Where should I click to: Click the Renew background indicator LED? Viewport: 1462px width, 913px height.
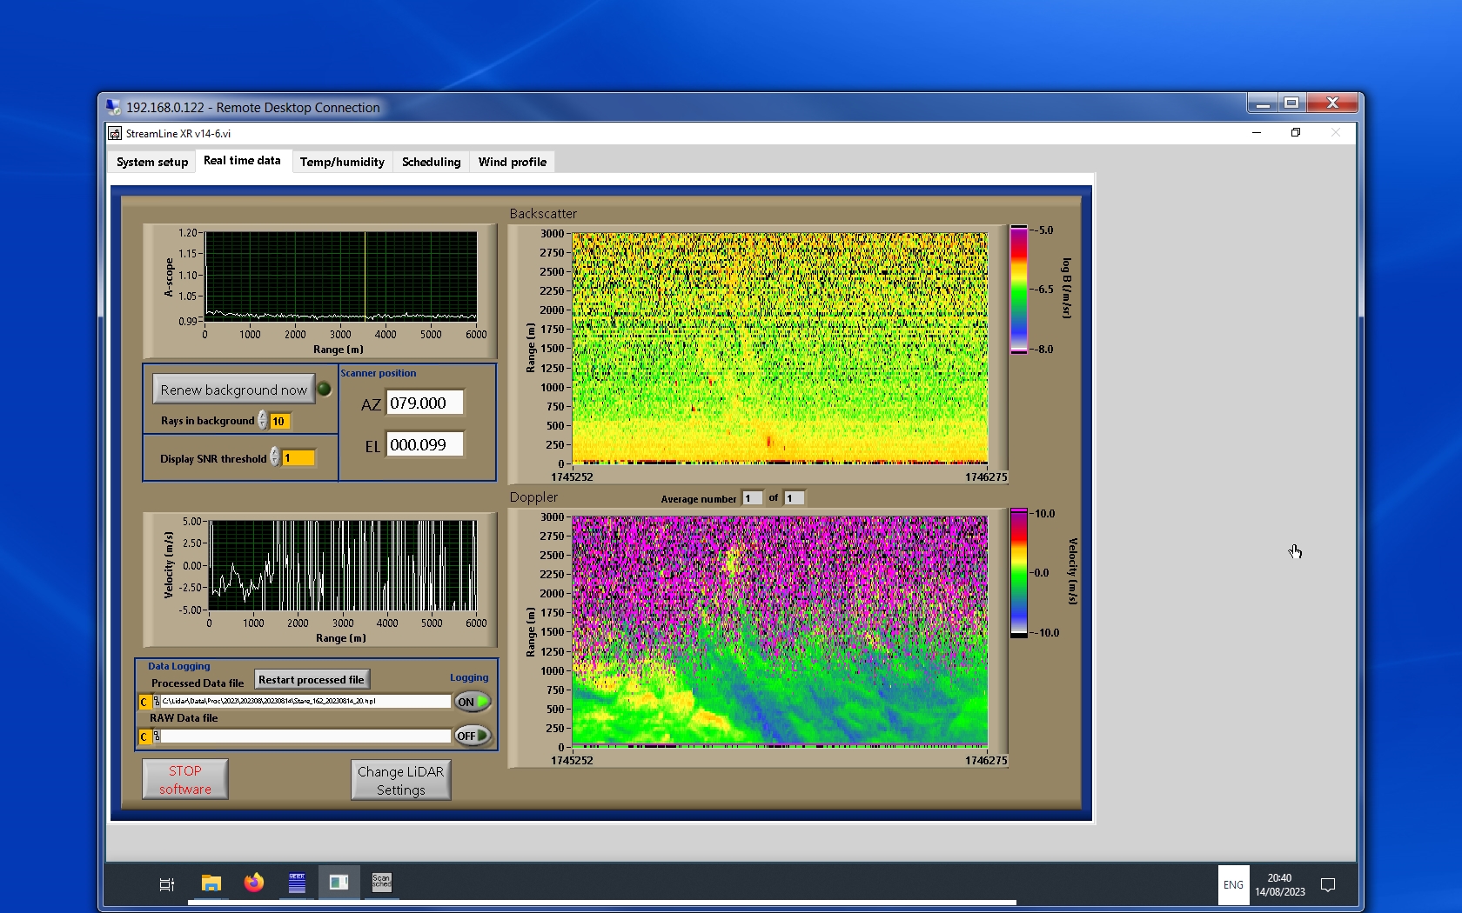point(324,390)
